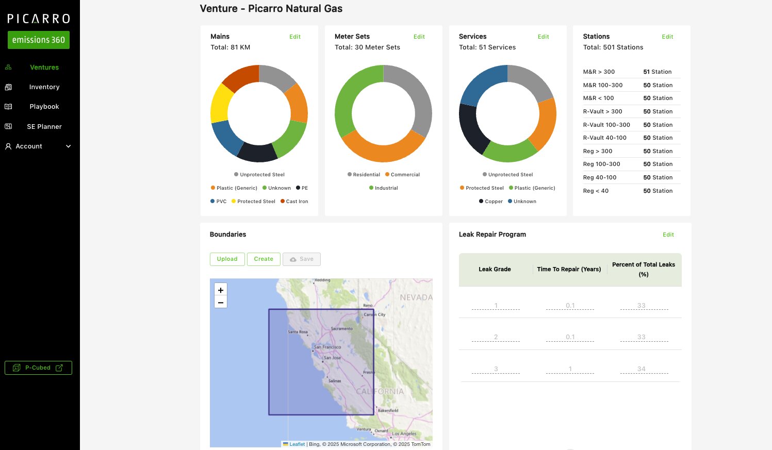Click 'Total: 501 Stations' text
The image size is (772, 450).
(613, 47)
